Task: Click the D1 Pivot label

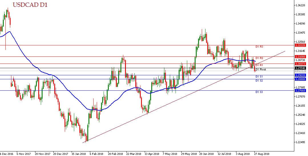Action: 260,70
